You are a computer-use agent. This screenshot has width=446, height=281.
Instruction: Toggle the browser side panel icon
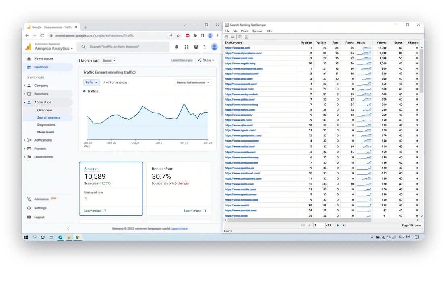(202, 35)
